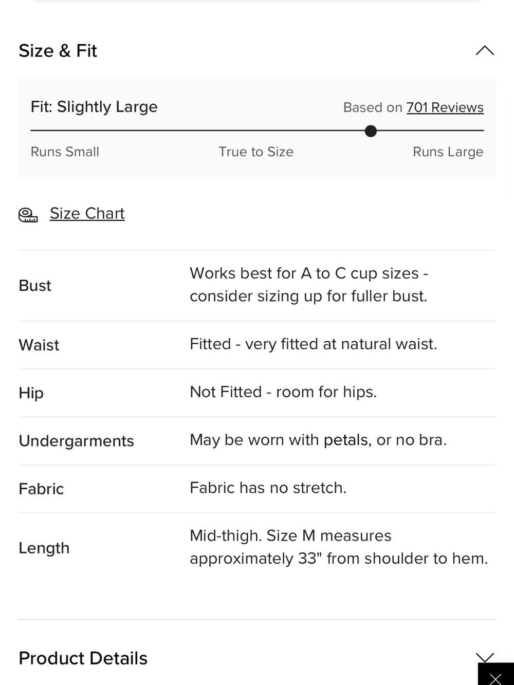Select the Hip row label
514x685 pixels.
pyautogui.click(x=31, y=393)
